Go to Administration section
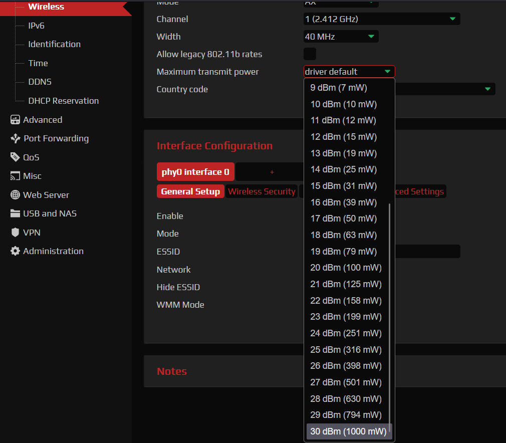This screenshot has width=506, height=443. click(x=53, y=251)
